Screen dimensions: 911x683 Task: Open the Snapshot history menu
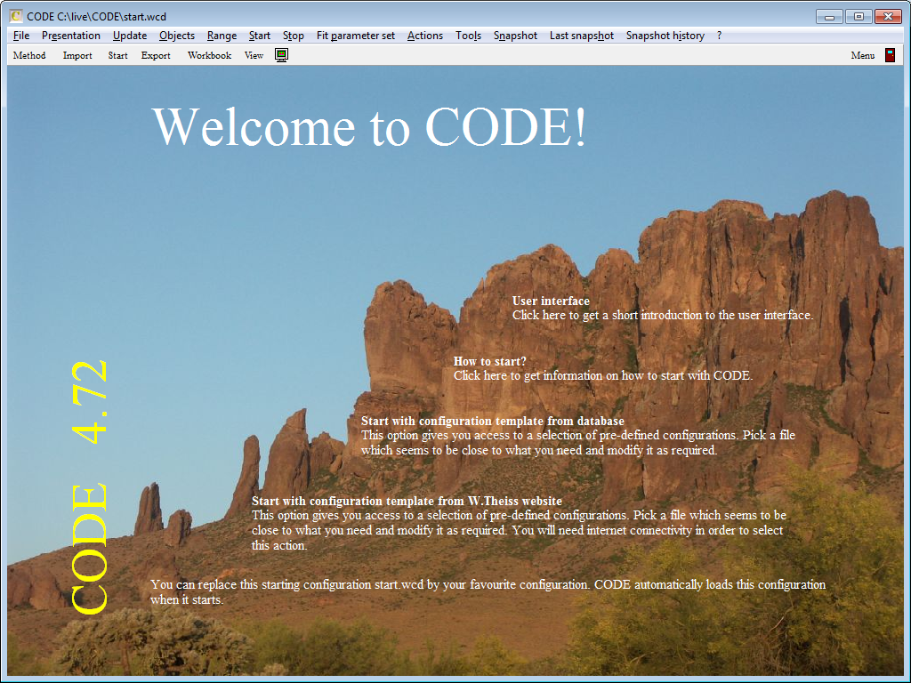(x=665, y=36)
